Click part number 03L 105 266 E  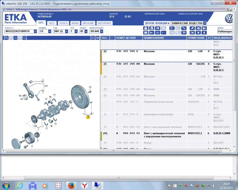click(127, 51)
